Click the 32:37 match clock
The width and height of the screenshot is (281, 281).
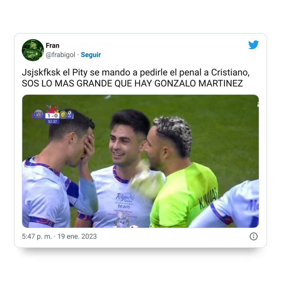point(52,121)
